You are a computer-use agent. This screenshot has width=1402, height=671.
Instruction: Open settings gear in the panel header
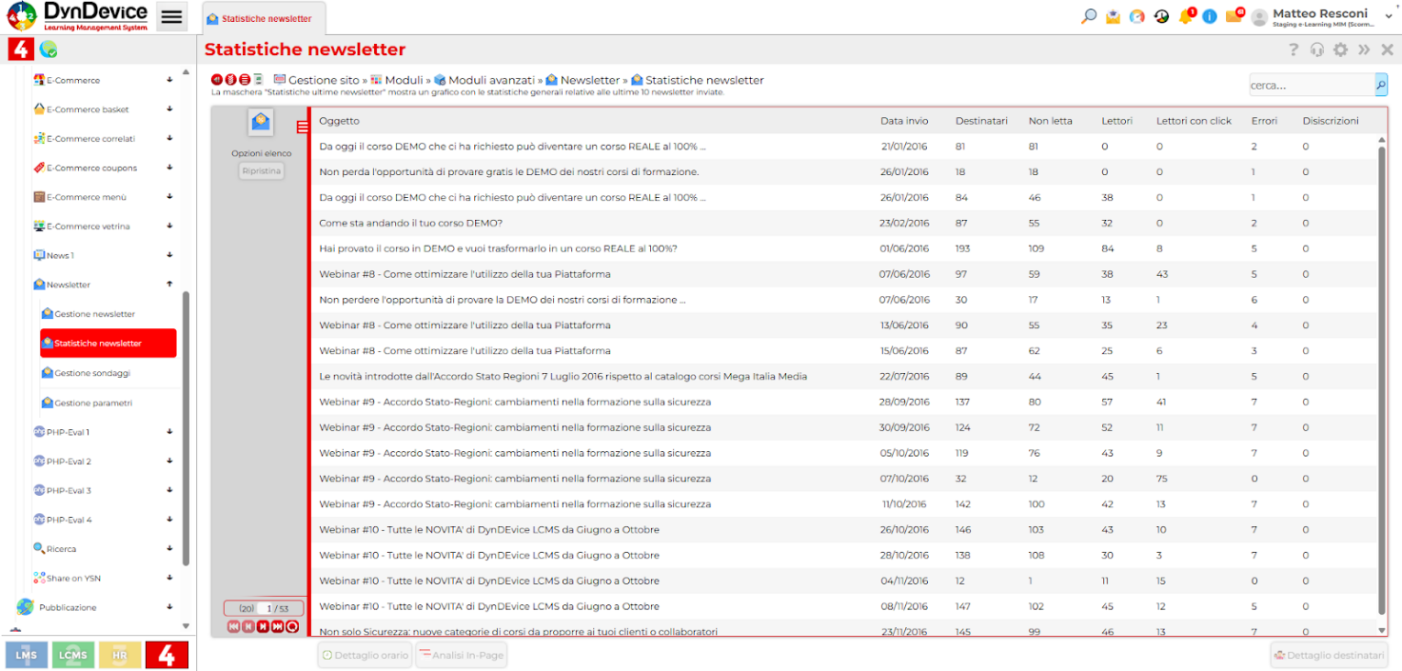point(1340,50)
